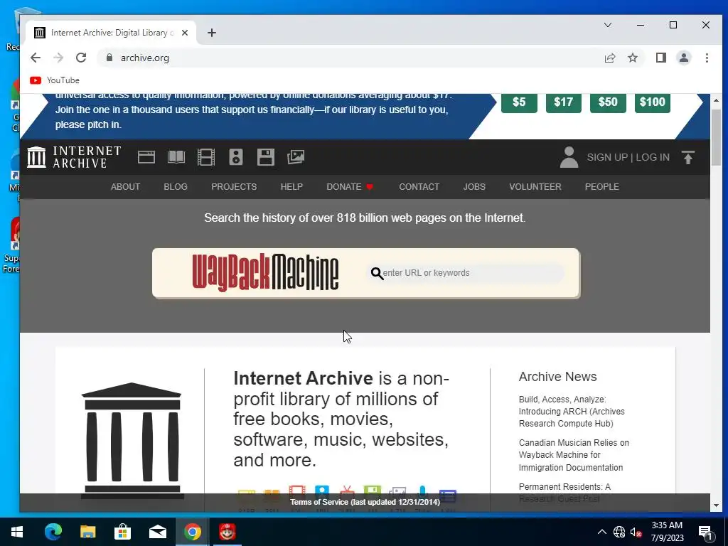Click the address bar URL archive.org
Screen dimensions: 728x546
click(x=145, y=58)
